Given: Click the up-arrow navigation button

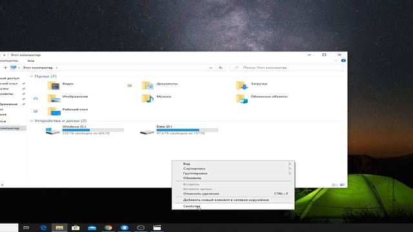Looking at the screenshot, I should point(5,68).
